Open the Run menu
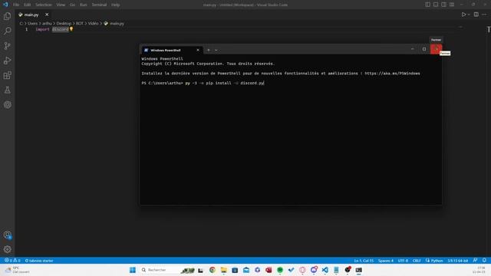The image size is (491, 276). pos(84,5)
